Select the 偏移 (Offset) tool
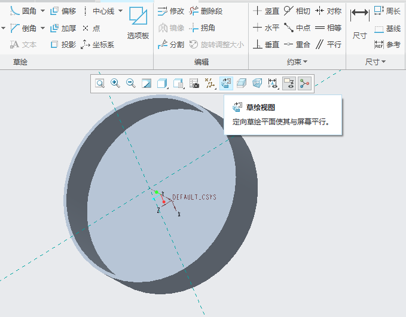The width and height of the screenshot is (406, 317). tap(63, 11)
